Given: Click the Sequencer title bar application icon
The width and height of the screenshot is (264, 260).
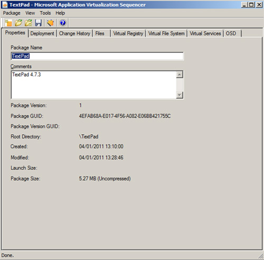Looking at the screenshot, I should coord(5,5).
